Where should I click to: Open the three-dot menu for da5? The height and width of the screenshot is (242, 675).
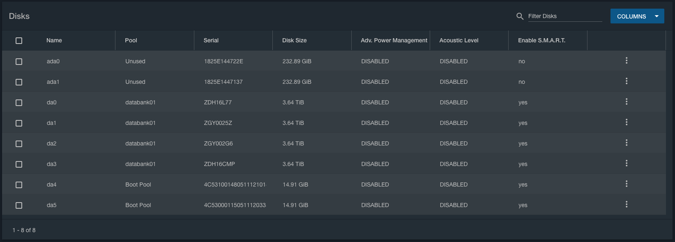coord(626,205)
